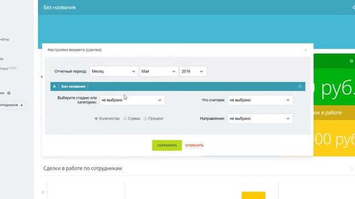Image resolution: width=355 pixels, height=199 pixels.
Task: Open the month dropdown showing Май
Action: coord(159,71)
